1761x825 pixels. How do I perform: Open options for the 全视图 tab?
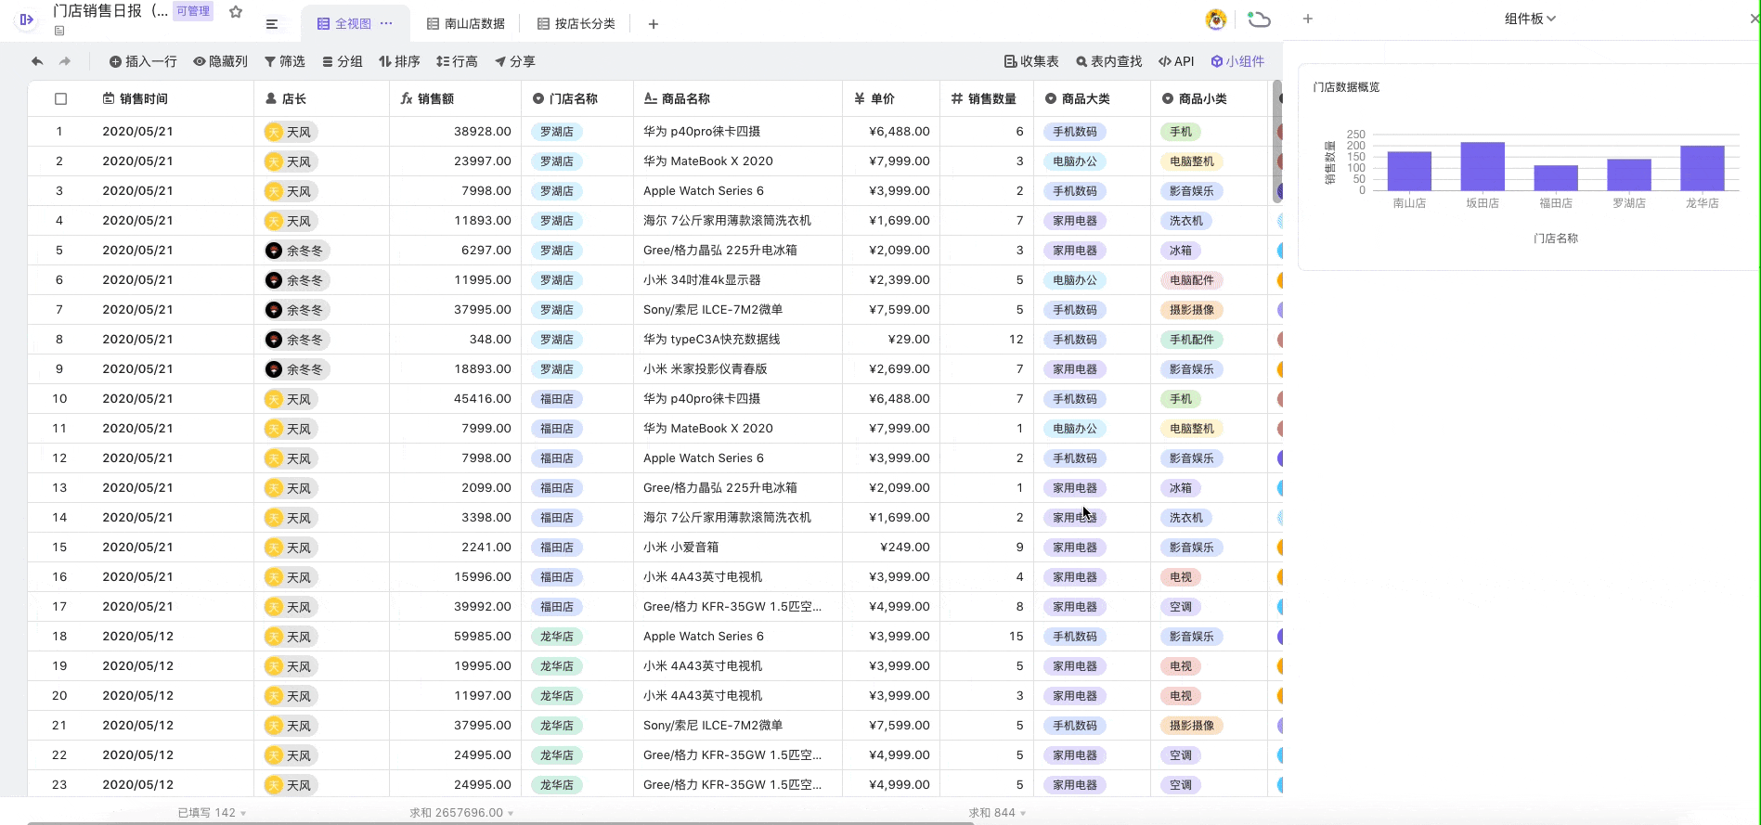pos(386,23)
